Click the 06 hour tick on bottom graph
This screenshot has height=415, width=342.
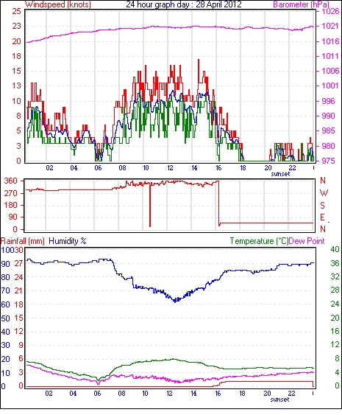pos(97,394)
